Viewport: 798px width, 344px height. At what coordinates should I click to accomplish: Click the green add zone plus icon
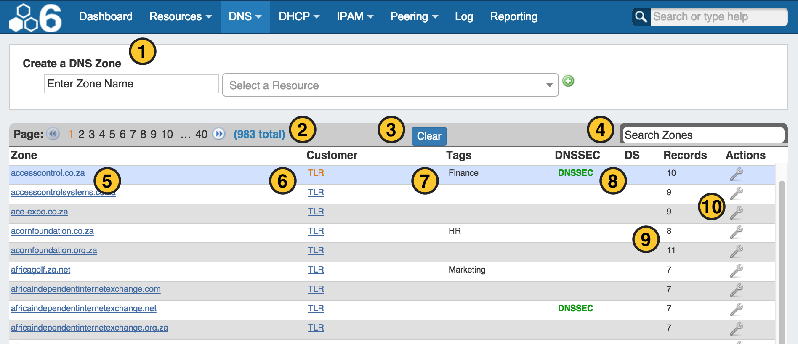[x=568, y=81]
